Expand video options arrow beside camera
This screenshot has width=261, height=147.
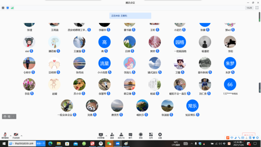pyautogui.click(x=21, y=136)
